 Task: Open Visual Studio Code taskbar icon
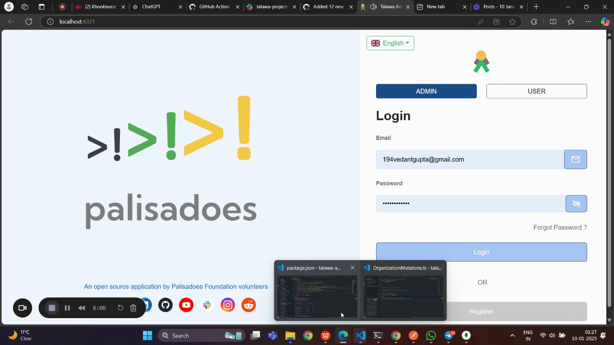(x=361, y=335)
